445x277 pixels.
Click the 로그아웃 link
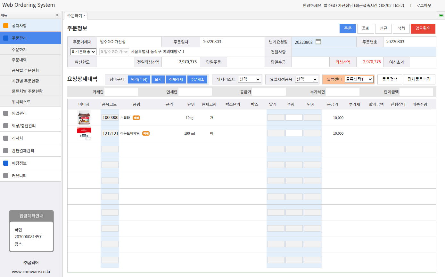pos(424,5)
